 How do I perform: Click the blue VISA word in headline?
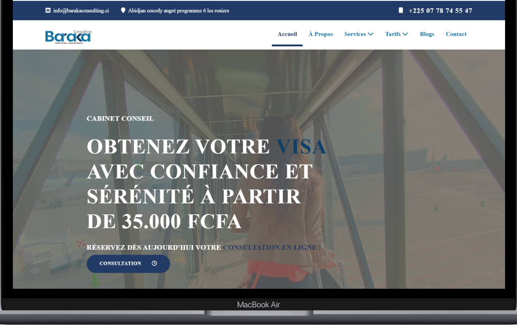tap(301, 146)
